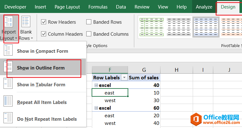This screenshot has width=242, height=128.
Task: Uncheck the Row Headers checkbox
Action: click(x=44, y=22)
